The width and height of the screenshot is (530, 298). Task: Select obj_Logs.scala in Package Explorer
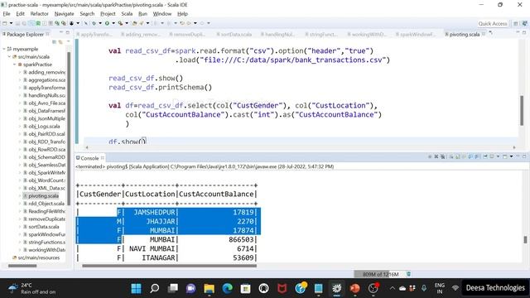44,127
